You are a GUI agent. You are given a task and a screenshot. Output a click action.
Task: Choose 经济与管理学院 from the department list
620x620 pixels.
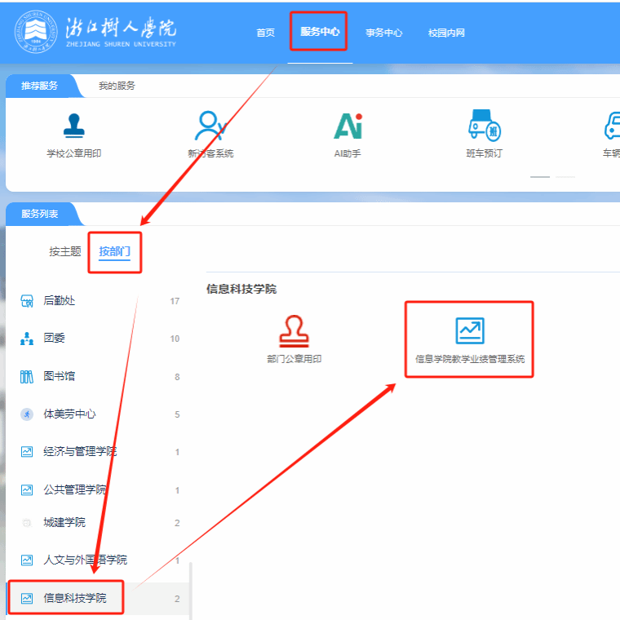point(79,451)
